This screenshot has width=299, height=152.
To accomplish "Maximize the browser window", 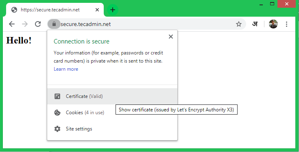I will coord(272,4).
